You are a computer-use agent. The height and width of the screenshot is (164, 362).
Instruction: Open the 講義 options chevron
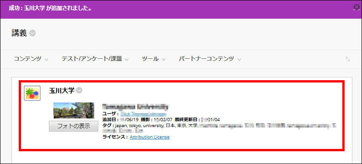point(33,34)
